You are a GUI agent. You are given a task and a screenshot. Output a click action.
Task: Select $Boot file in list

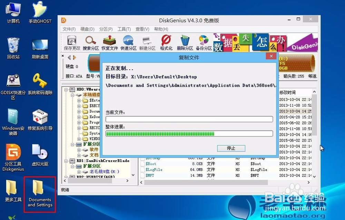click(151, 164)
